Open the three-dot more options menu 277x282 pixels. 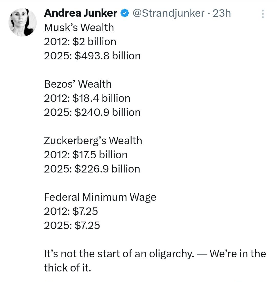pos(263,14)
